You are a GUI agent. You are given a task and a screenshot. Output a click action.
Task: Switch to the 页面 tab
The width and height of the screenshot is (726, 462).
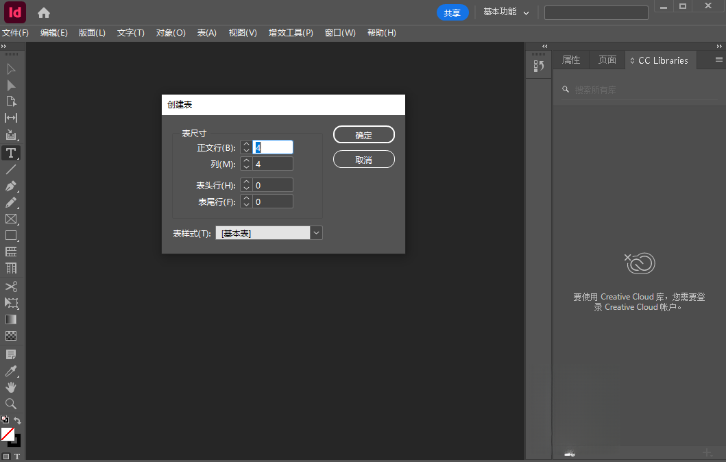(x=607, y=60)
